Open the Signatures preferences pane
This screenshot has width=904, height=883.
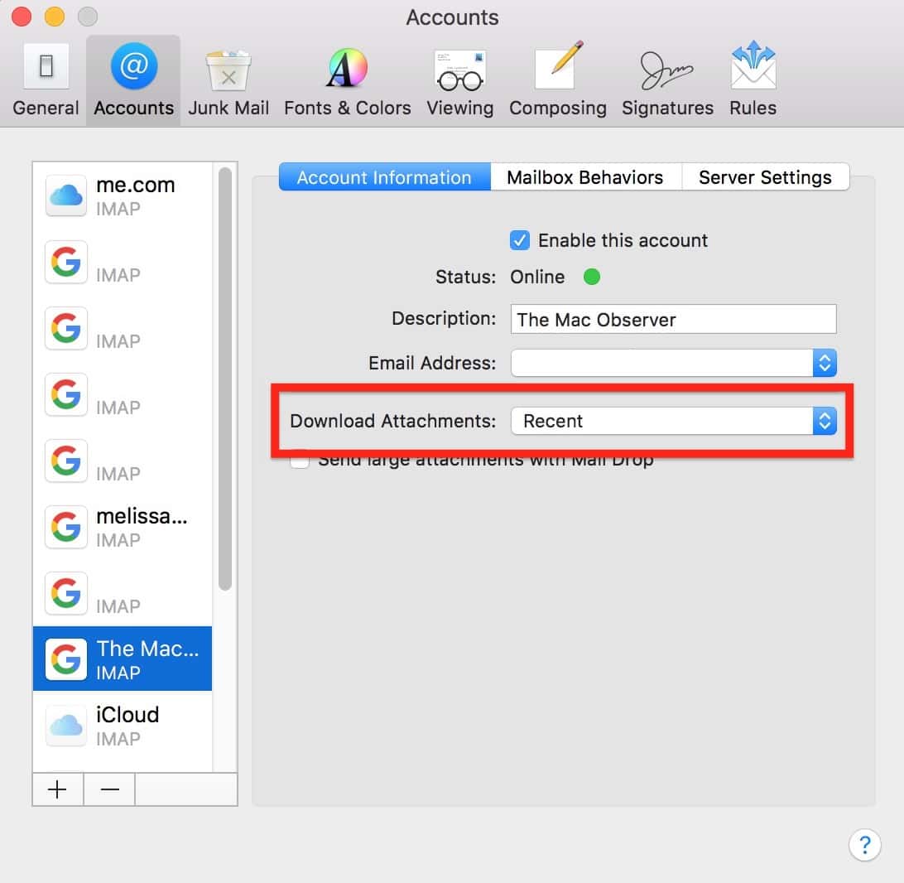coord(667,81)
